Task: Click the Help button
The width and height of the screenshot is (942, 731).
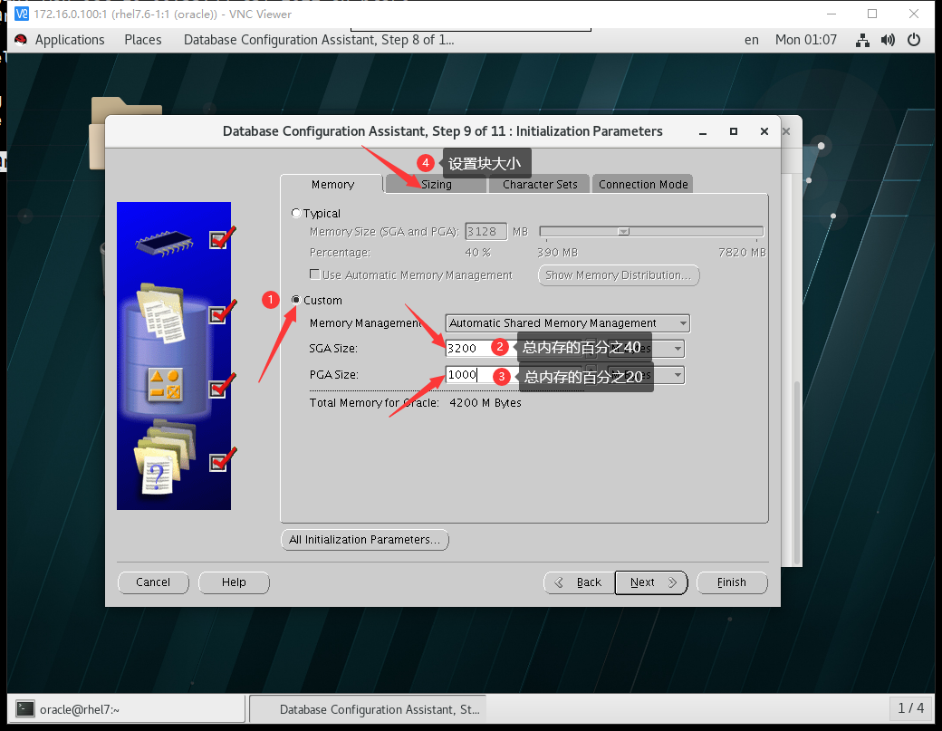Action: [x=234, y=582]
